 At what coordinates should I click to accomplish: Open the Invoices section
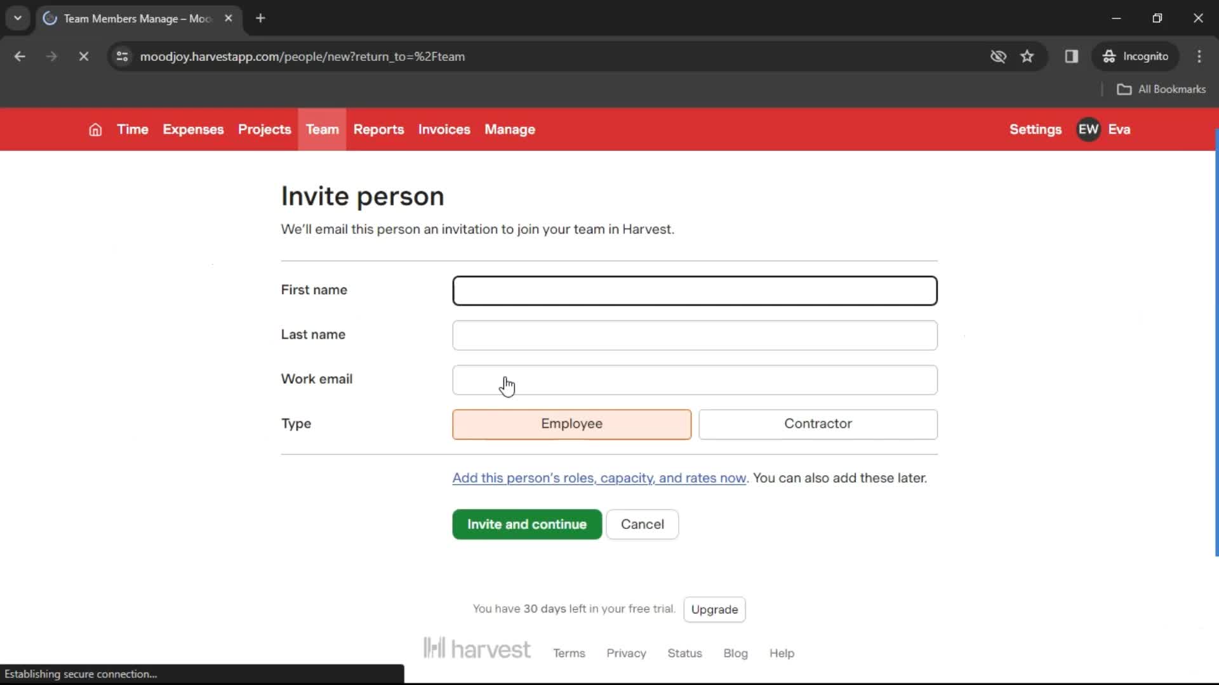click(x=444, y=129)
